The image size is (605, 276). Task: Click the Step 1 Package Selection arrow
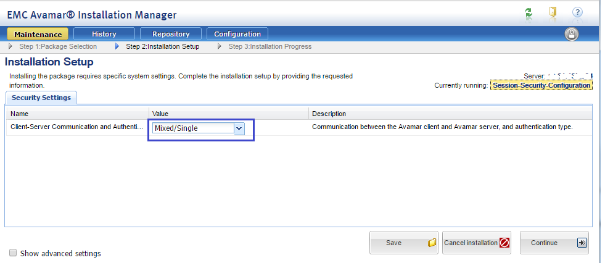click(10, 46)
